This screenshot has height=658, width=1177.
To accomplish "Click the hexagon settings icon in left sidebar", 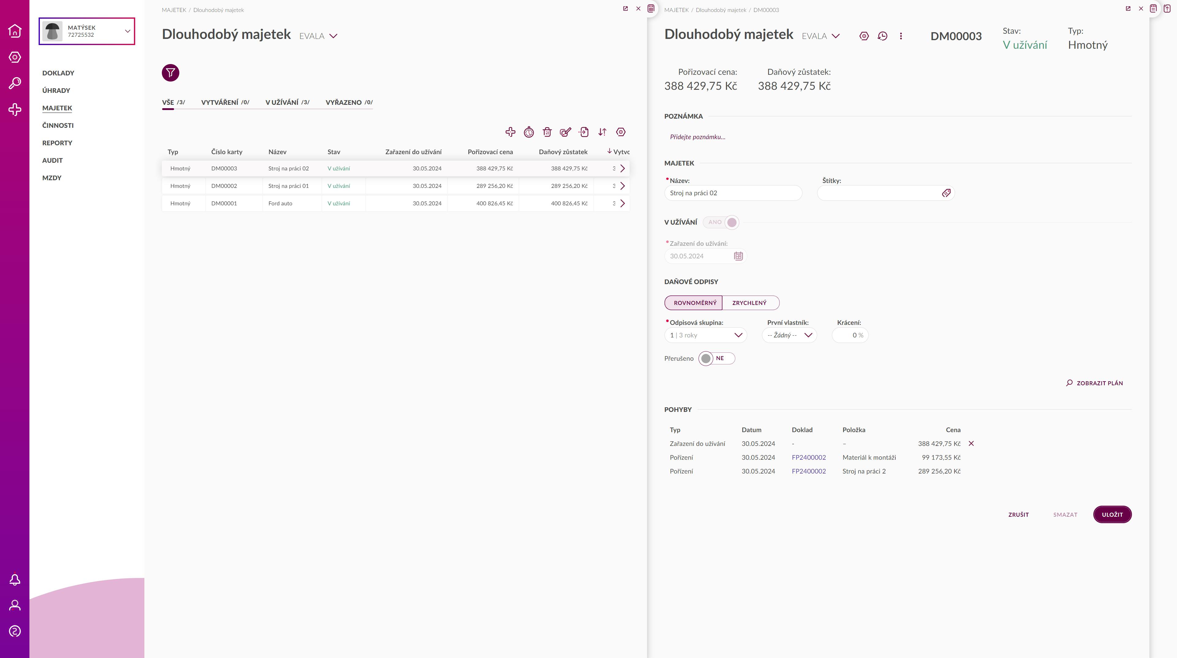I will coord(15,57).
